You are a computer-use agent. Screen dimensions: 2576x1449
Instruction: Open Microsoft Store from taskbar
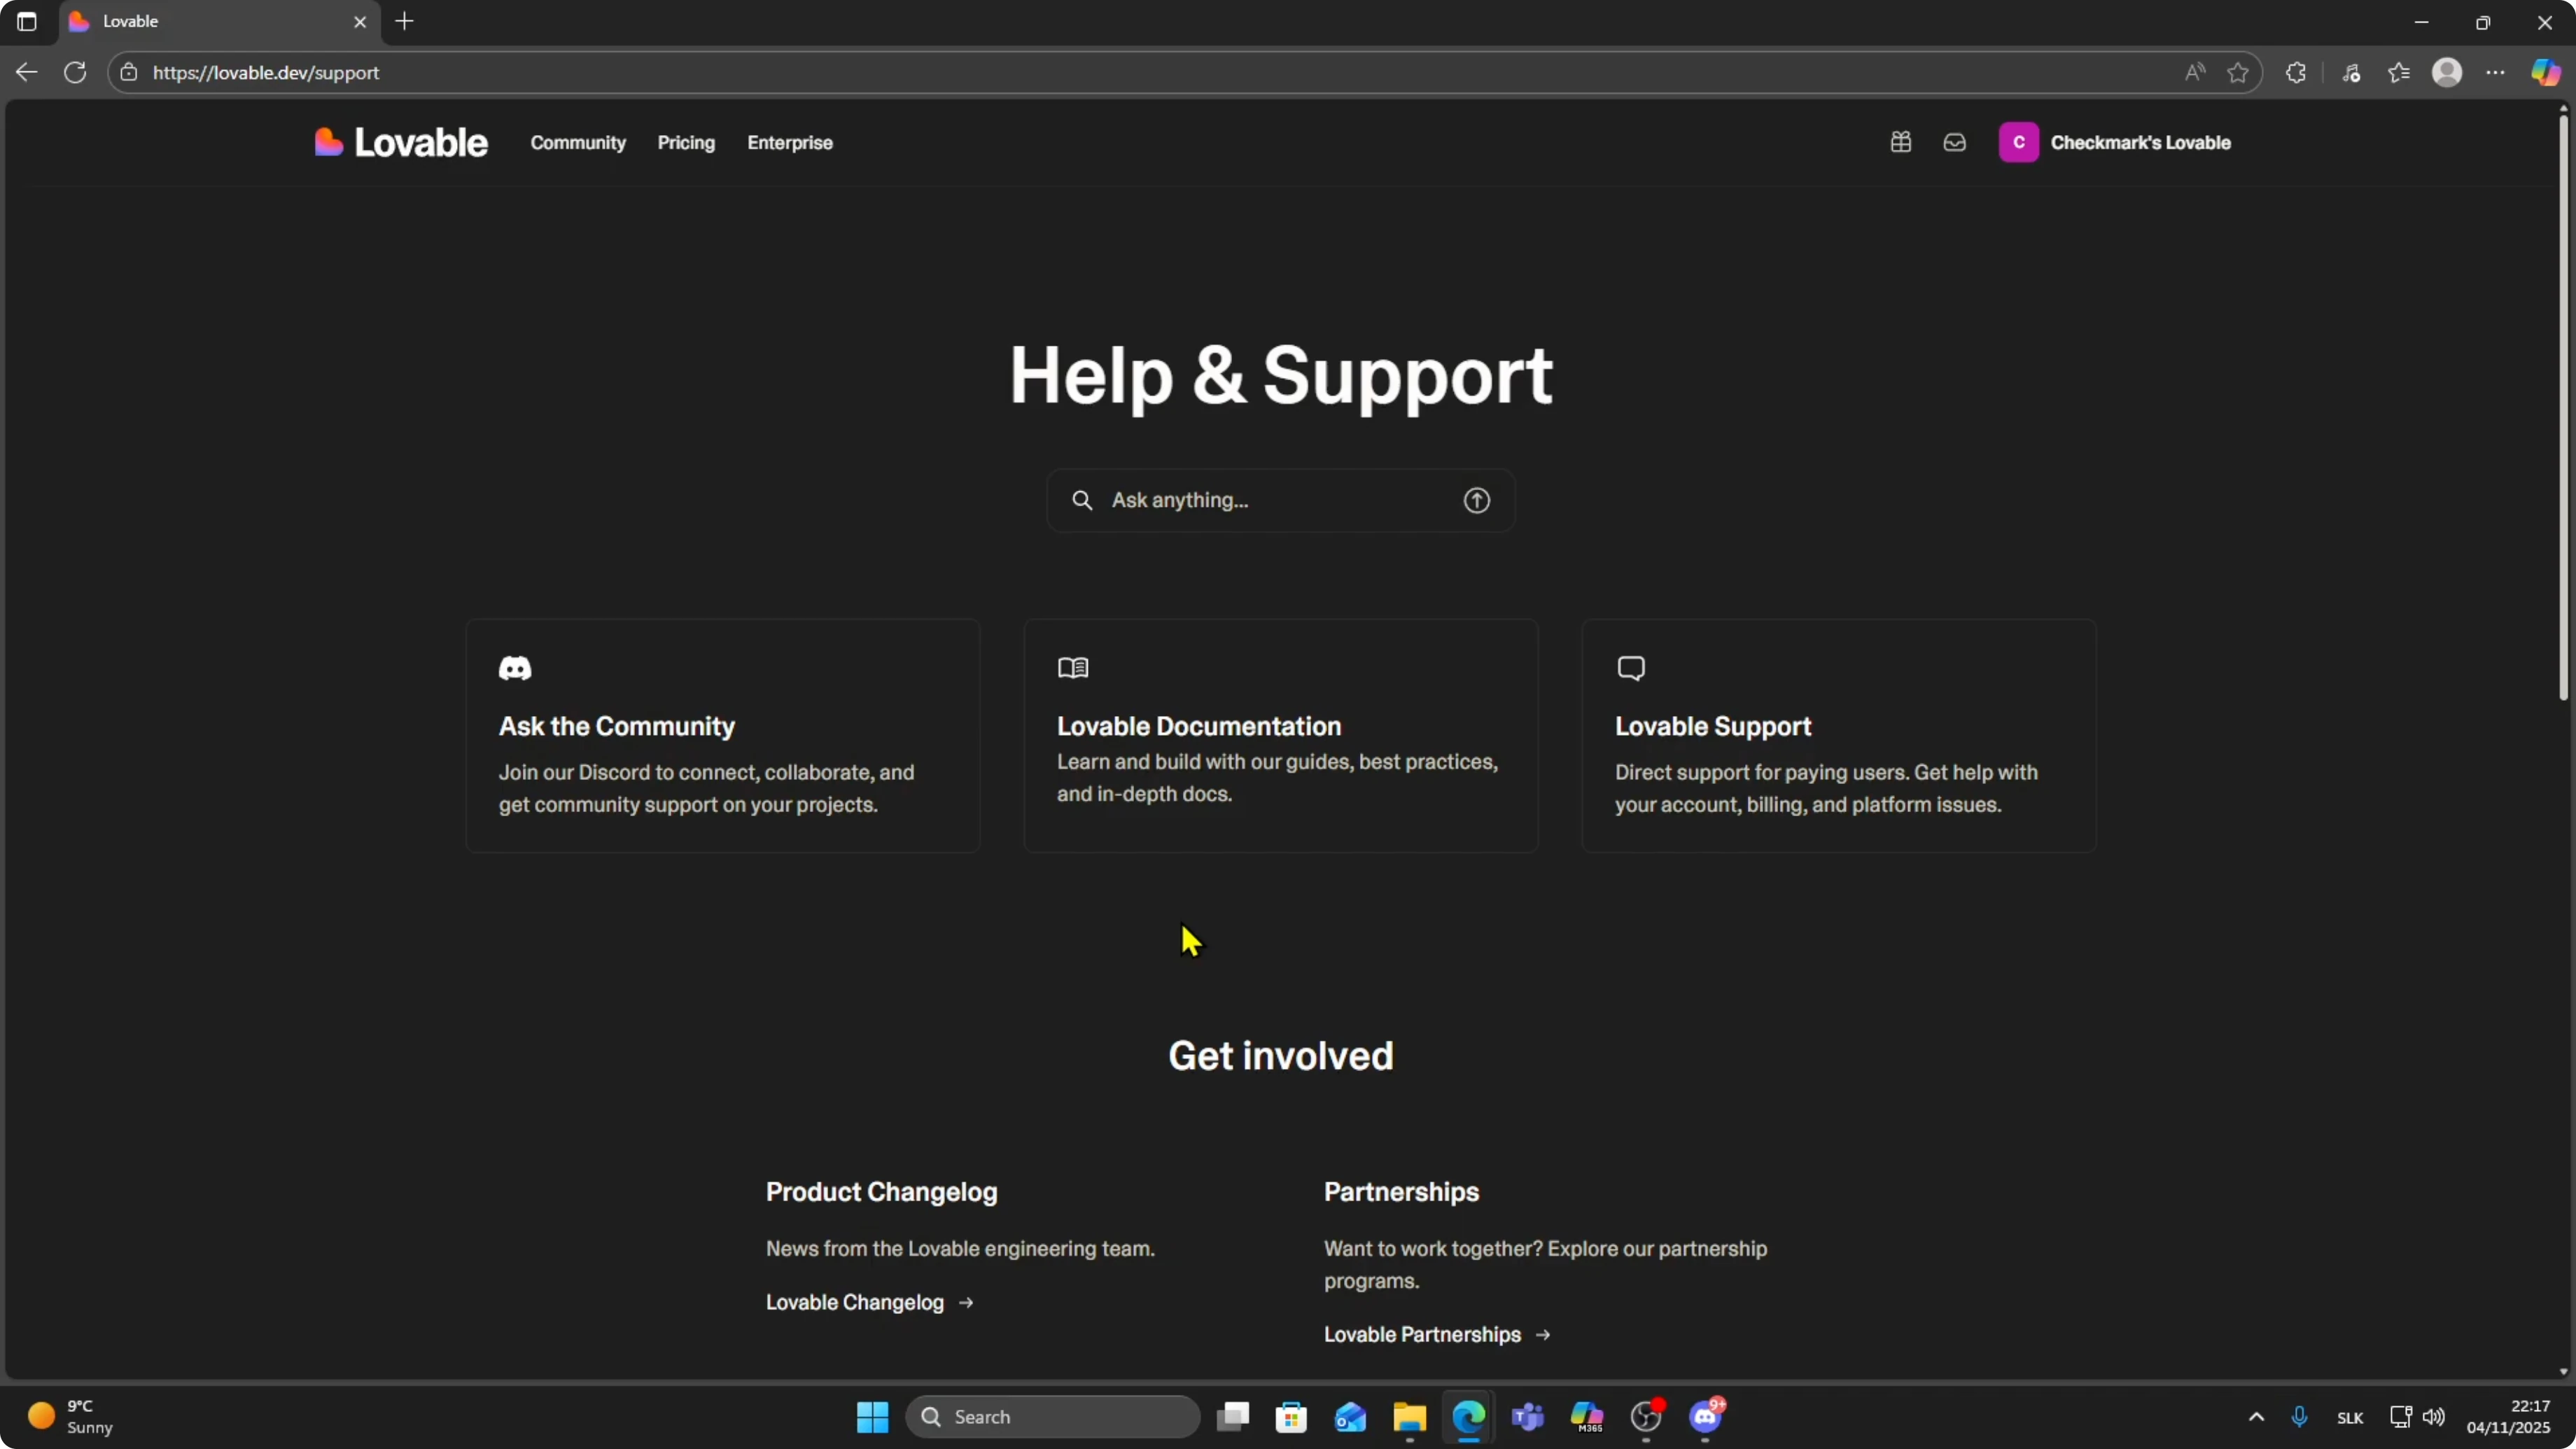tap(1291, 1417)
